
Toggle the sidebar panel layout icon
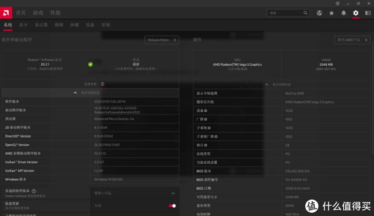click(x=368, y=13)
